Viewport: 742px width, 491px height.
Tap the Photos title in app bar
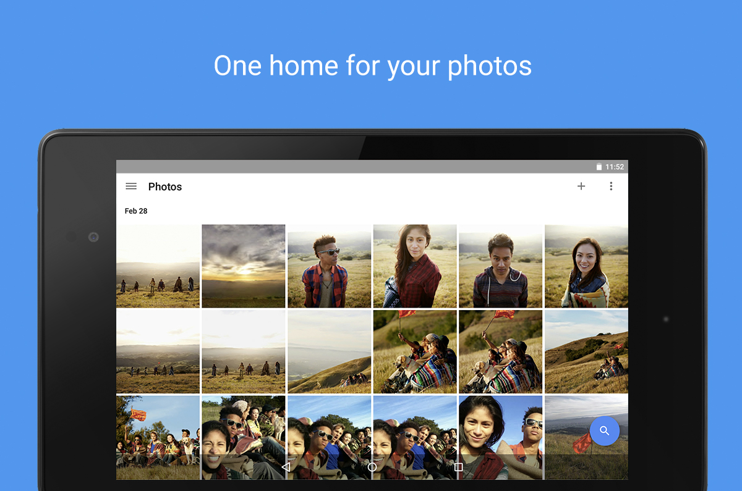[165, 187]
